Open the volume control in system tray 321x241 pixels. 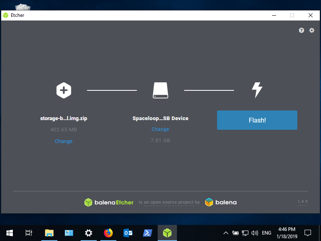tap(254, 233)
